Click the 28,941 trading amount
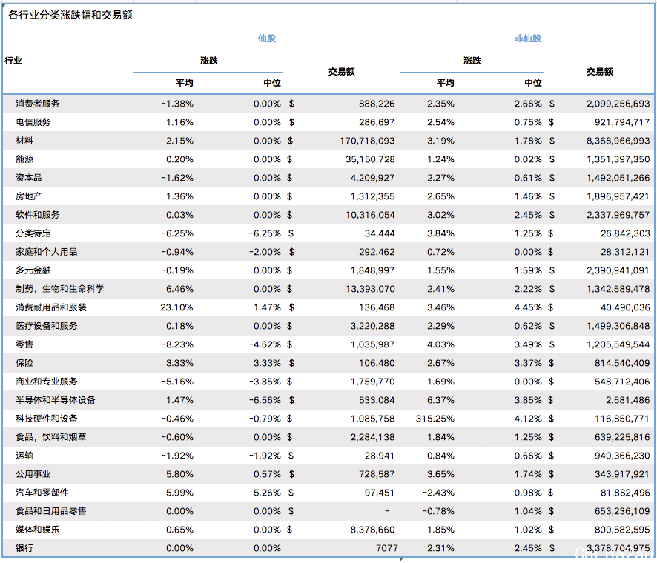The image size is (657, 563). pos(379,456)
